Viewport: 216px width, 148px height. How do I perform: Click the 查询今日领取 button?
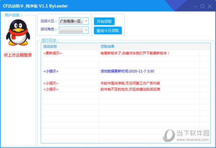click(x=108, y=30)
